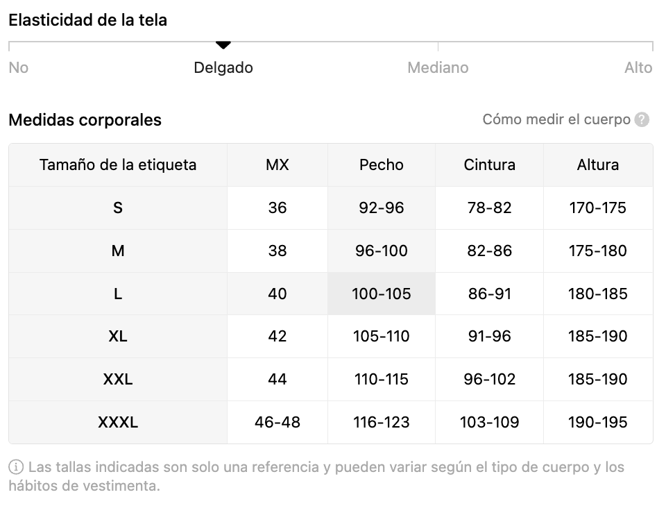The width and height of the screenshot is (666, 515).
Task: Select the XXXL size row label
Action: click(x=118, y=422)
